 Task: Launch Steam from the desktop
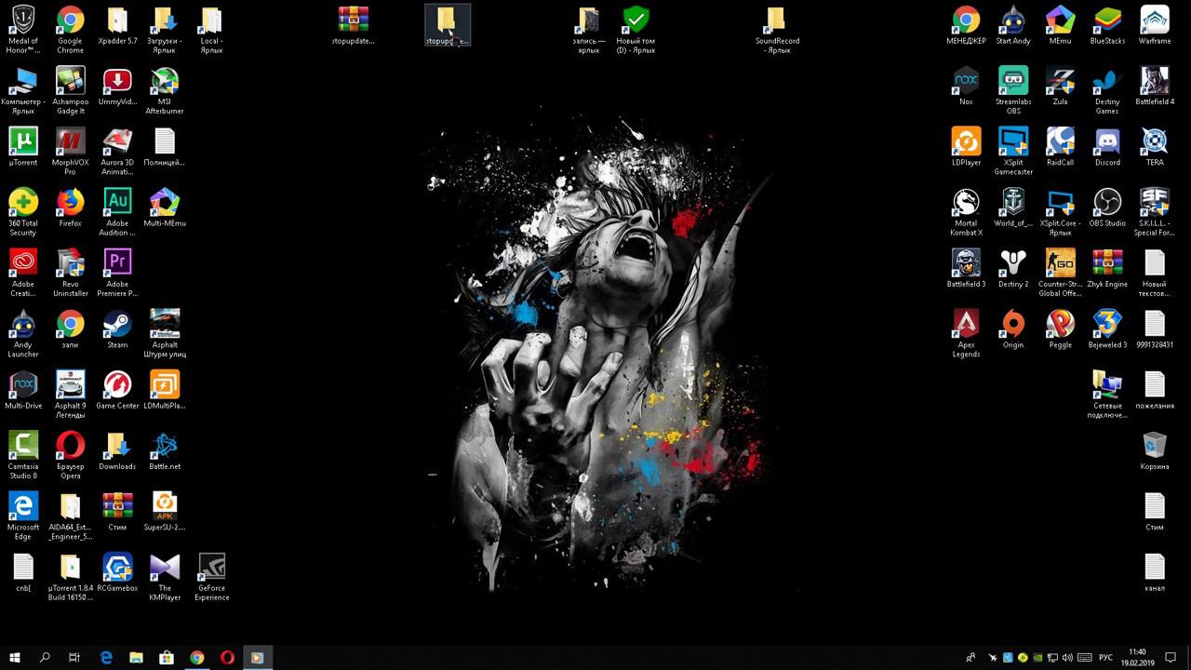click(x=117, y=328)
